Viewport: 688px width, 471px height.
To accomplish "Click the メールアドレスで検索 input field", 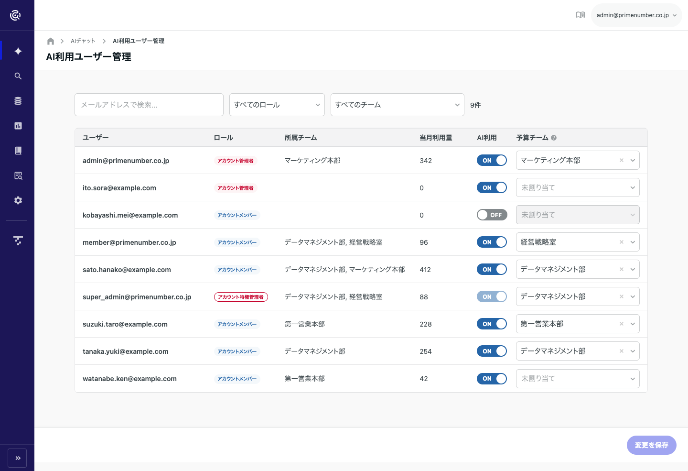I will [x=149, y=105].
